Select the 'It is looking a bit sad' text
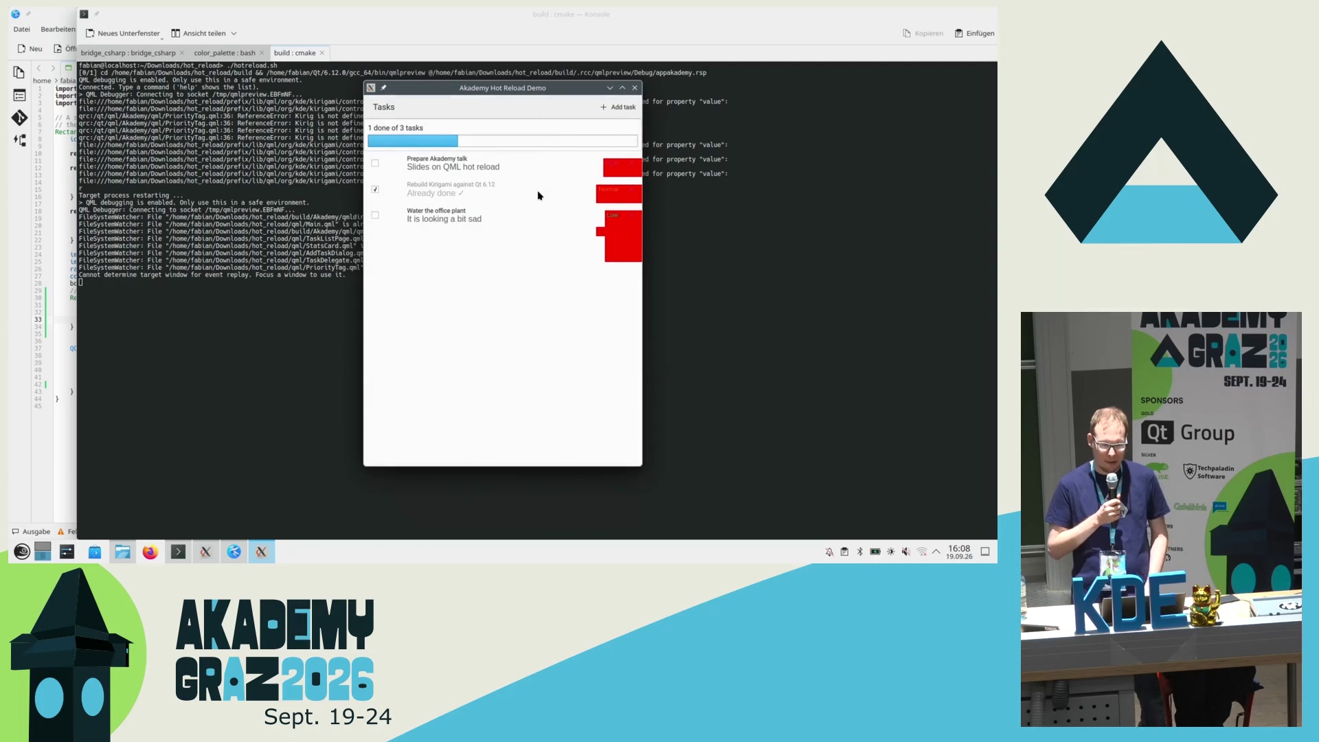Viewport: 1319px width, 742px height. point(444,219)
